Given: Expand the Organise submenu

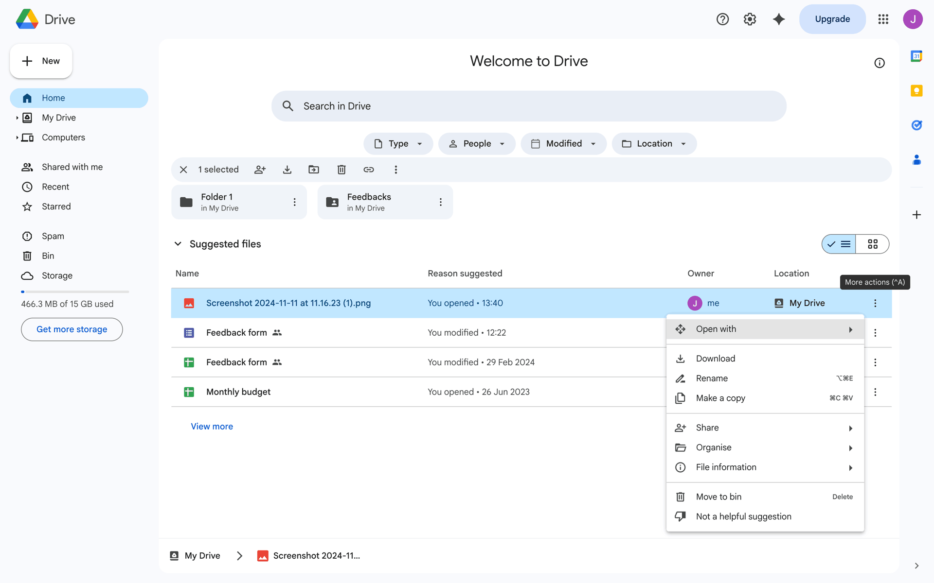Looking at the screenshot, I should point(765,447).
